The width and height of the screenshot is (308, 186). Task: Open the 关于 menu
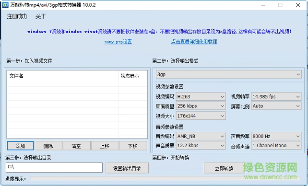point(41,16)
